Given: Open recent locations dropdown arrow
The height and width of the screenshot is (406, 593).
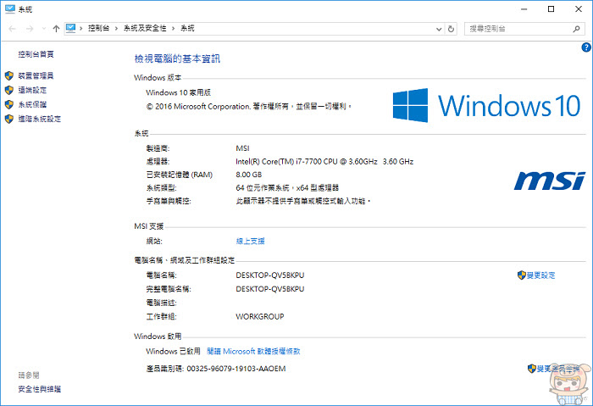Looking at the screenshot, I should 44,29.
